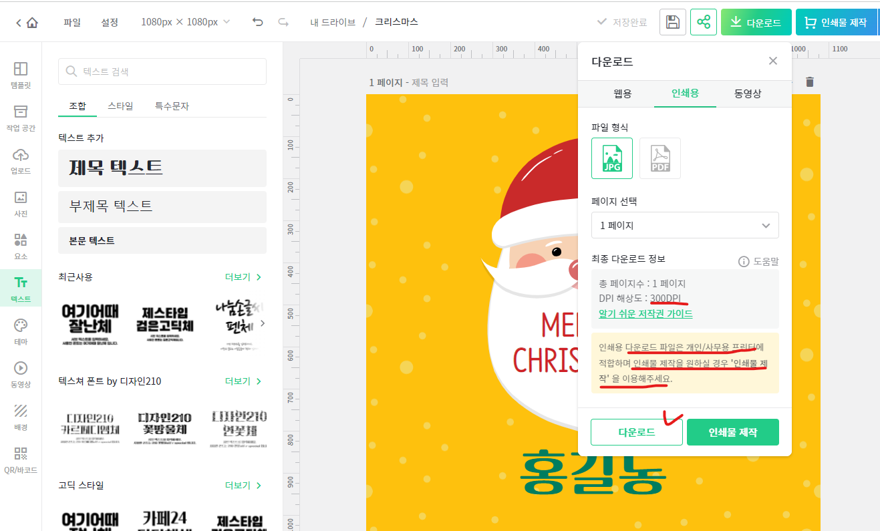Select the 조합 tab
Viewport: 880px width, 531px height.
[x=78, y=106]
